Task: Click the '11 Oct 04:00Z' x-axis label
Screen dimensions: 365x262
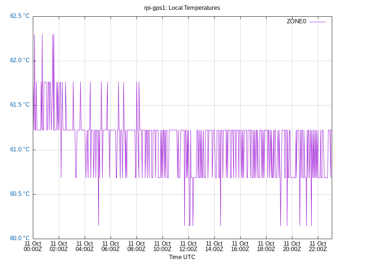Action: pyautogui.click(x=85, y=246)
